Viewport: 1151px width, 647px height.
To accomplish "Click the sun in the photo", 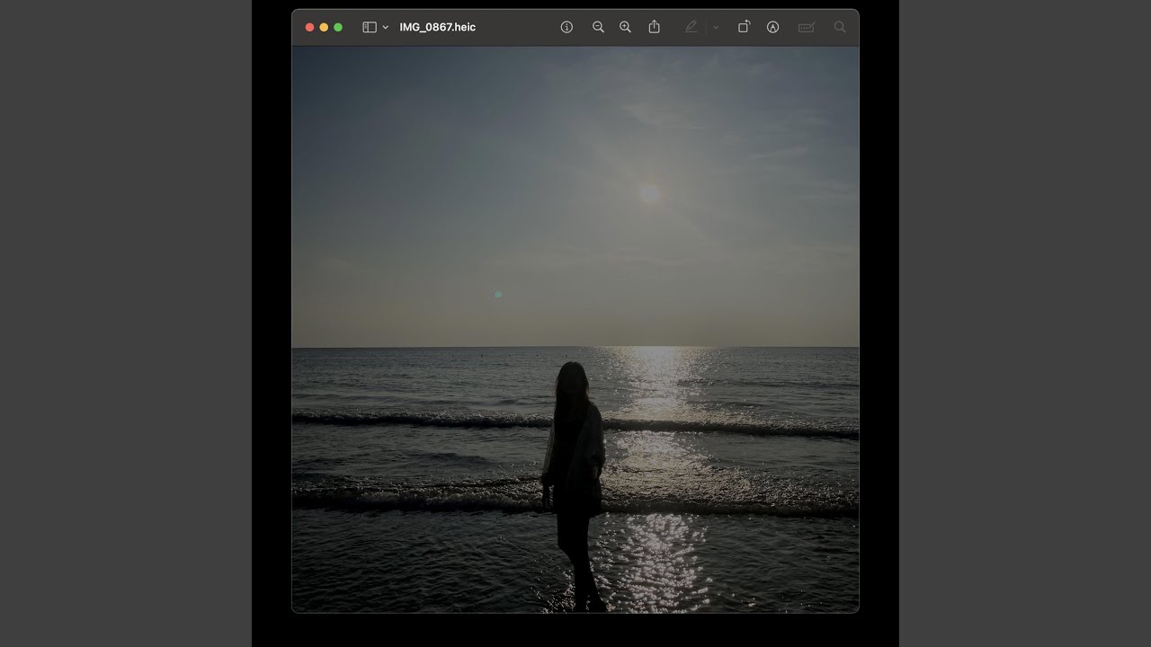I will (x=650, y=193).
